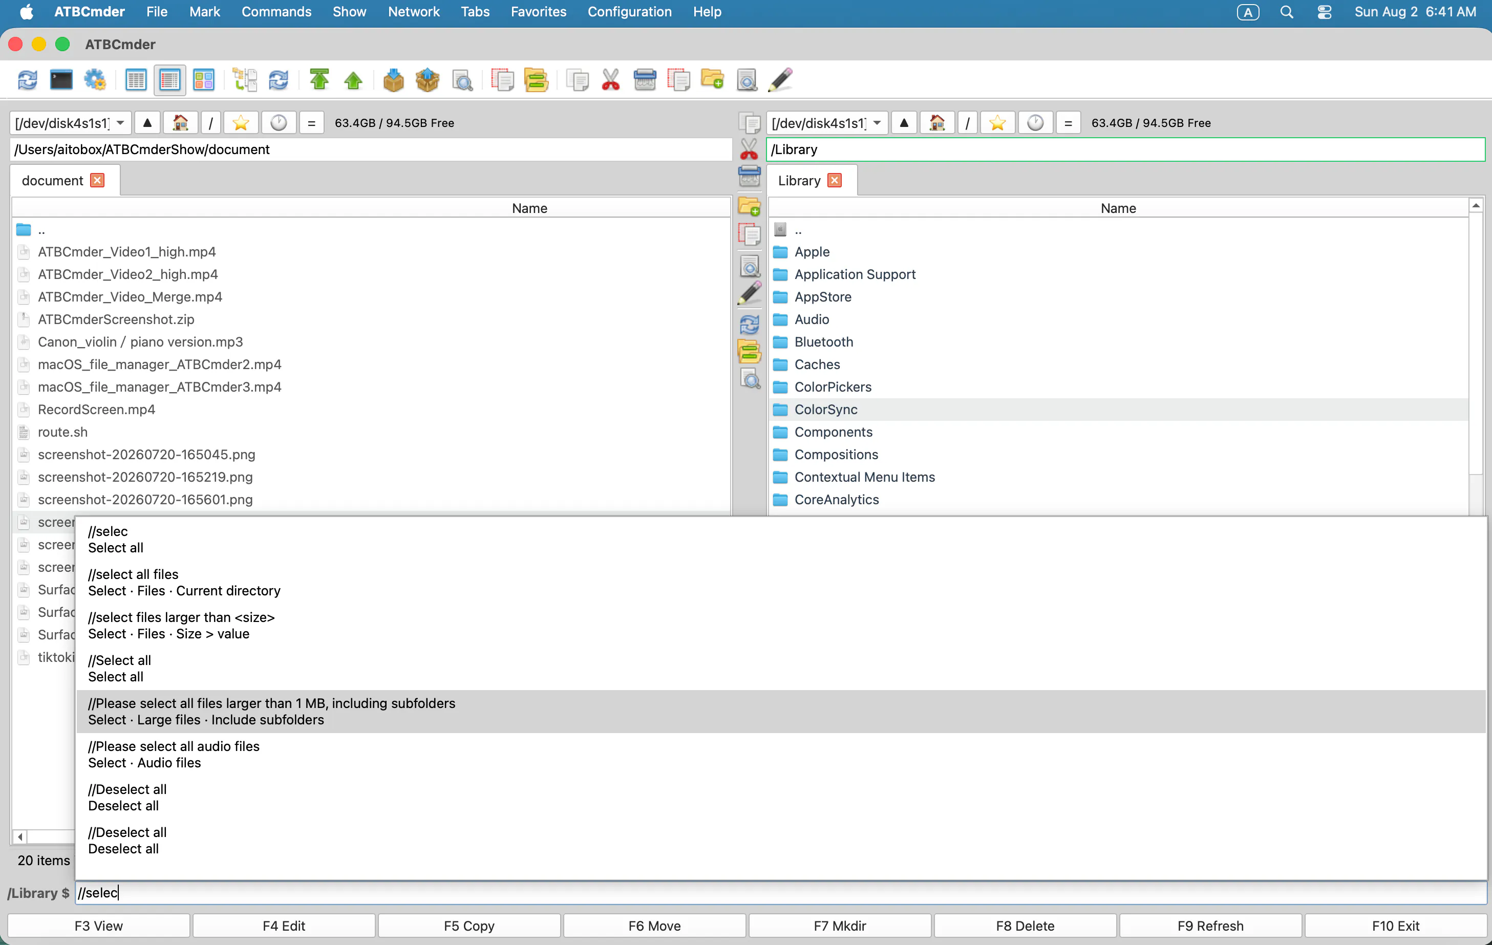Toggle the full details view icon
Image resolution: width=1492 pixels, height=945 pixels.
[x=169, y=80]
